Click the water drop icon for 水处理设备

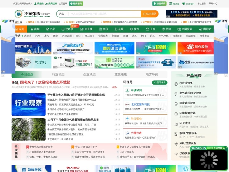pyautogui.click(x=176, y=84)
